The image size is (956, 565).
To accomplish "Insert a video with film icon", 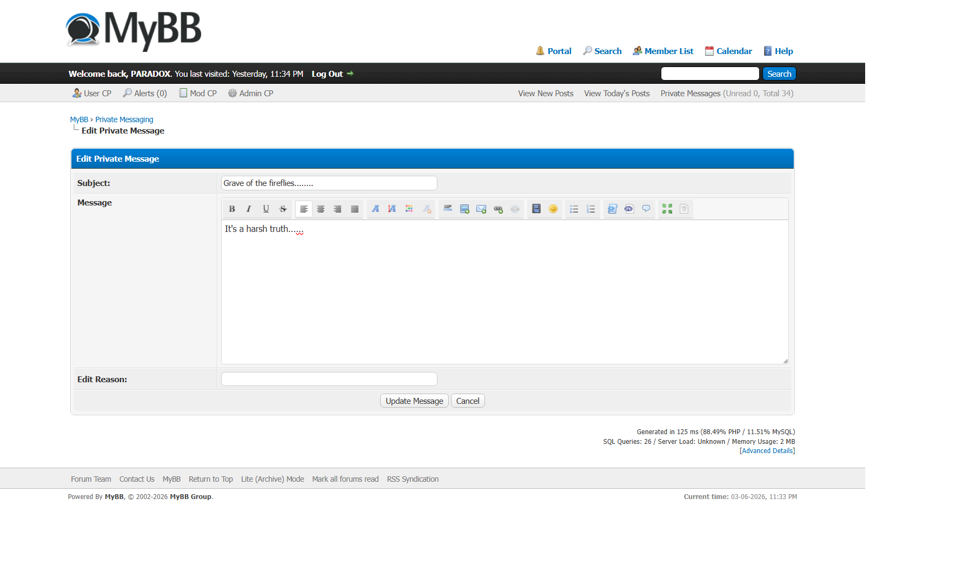I will [x=536, y=209].
